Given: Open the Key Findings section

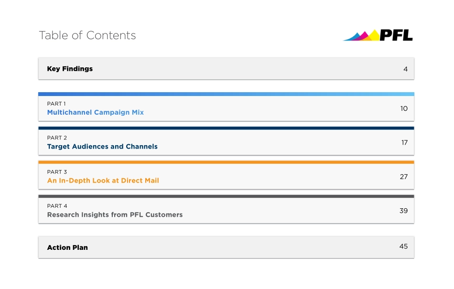Looking at the screenshot, I should pyautogui.click(x=70, y=69).
